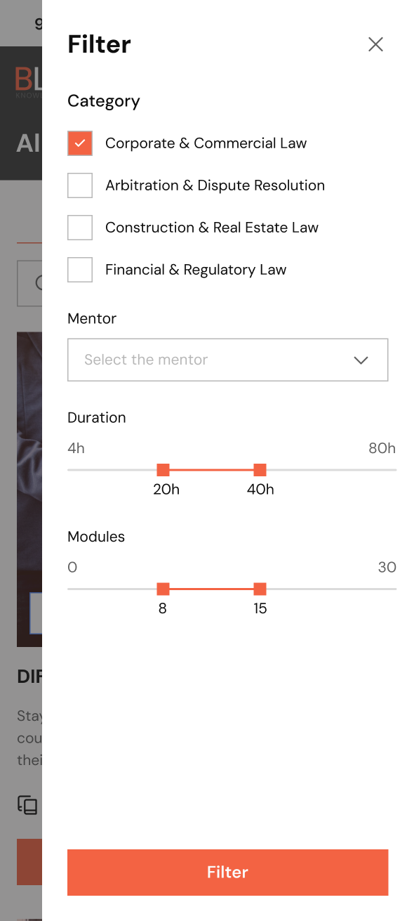Click the duplicate pages icon below the course description
The image size is (414, 921).
[27, 806]
